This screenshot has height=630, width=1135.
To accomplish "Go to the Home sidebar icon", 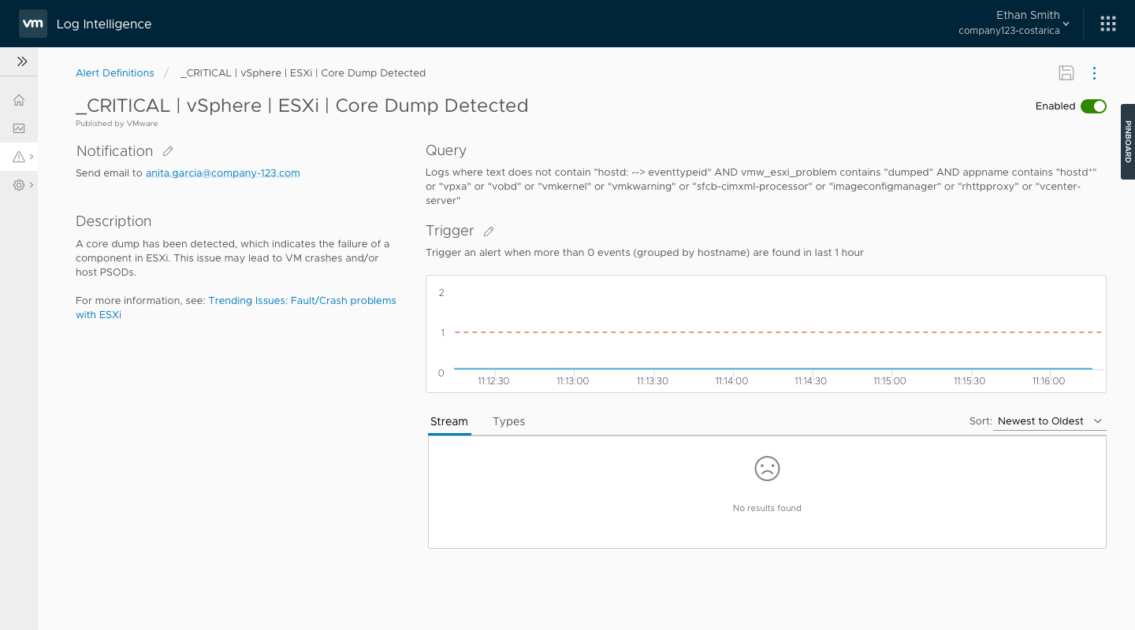I will 19,100.
